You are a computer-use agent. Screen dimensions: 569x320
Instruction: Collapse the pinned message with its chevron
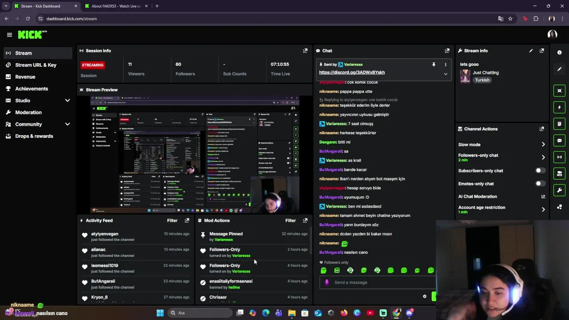pos(445,74)
